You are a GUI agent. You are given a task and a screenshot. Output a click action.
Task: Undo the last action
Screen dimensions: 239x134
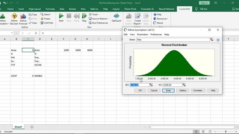4,3
